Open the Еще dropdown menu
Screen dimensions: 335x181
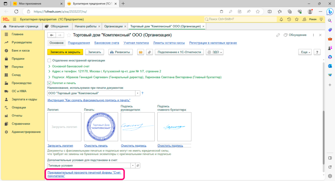coord(305,52)
